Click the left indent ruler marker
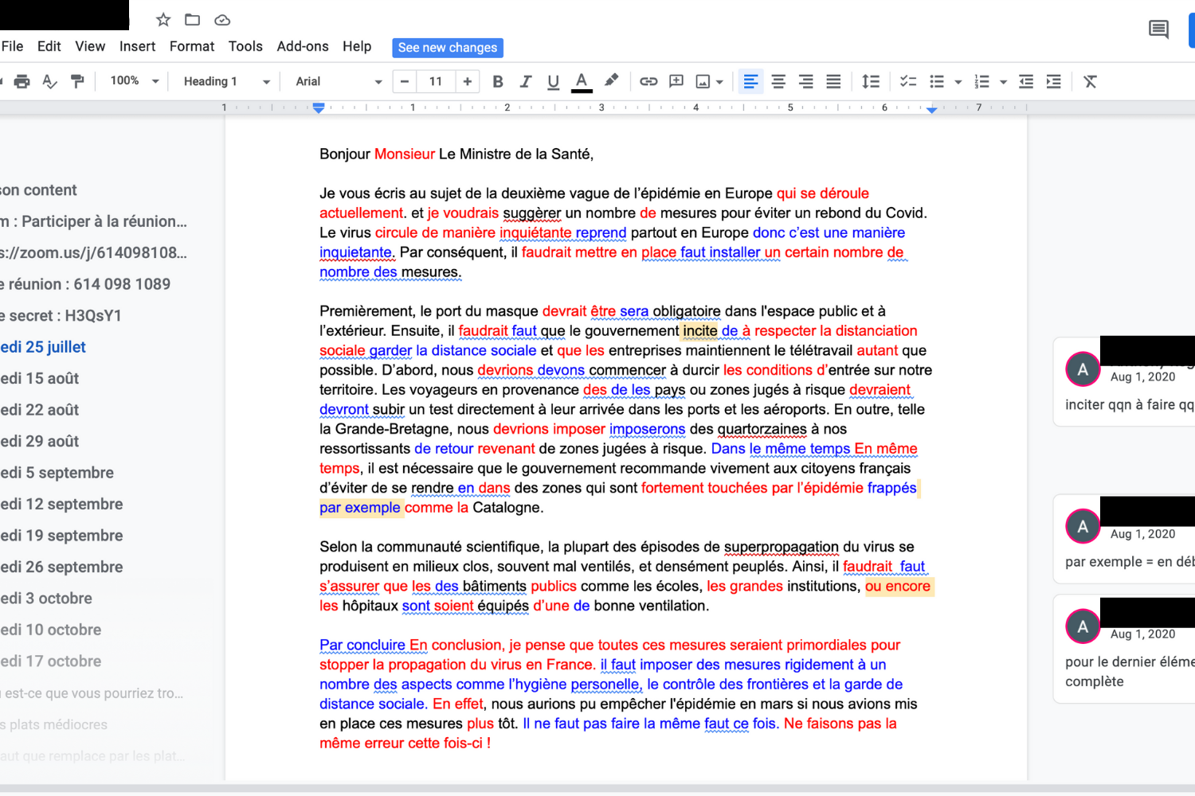Viewport: 1195px width, 796px height. pos(319,107)
